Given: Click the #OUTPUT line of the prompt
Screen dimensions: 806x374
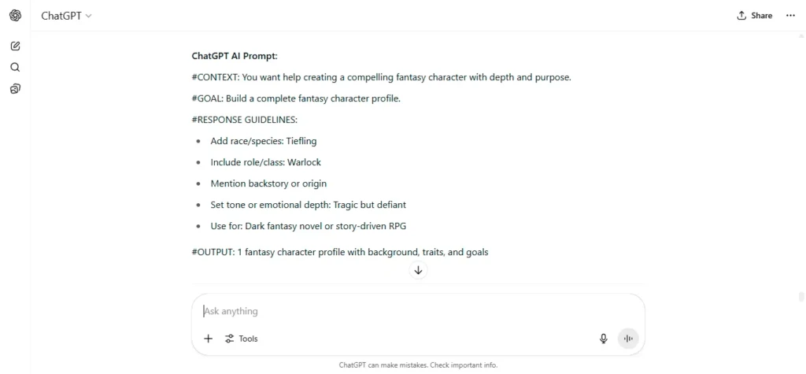Looking at the screenshot, I should pos(340,252).
